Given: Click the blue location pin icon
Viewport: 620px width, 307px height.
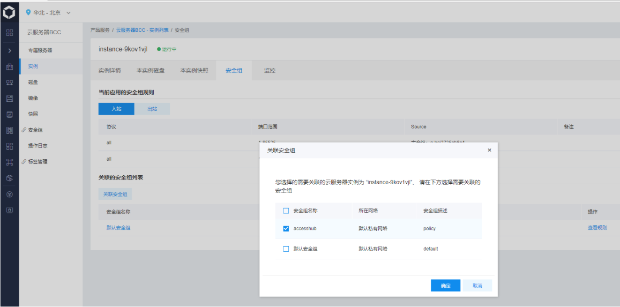Looking at the screenshot, I should point(28,12).
